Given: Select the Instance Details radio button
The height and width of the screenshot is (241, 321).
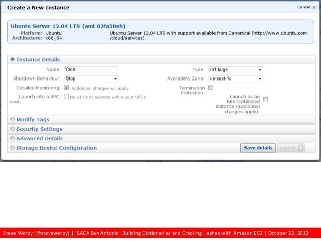Looking at the screenshot, I should pos(12,59).
